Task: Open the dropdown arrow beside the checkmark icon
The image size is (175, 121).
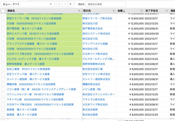Action: (70, 4)
